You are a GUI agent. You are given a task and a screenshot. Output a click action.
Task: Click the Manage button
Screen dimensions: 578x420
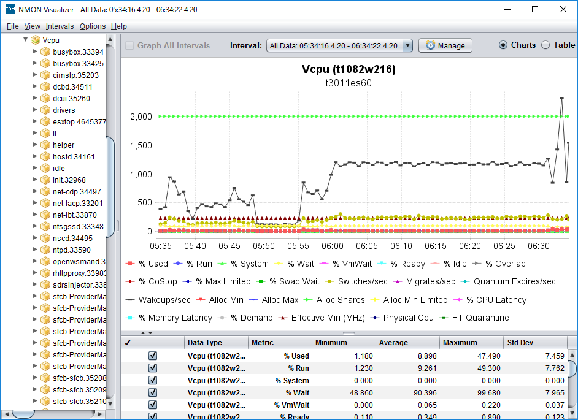(445, 45)
